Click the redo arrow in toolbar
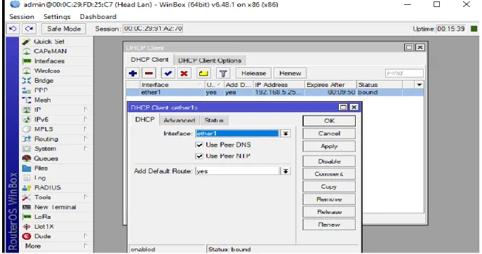Viewport: 482px width, 254px height. click(29, 29)
